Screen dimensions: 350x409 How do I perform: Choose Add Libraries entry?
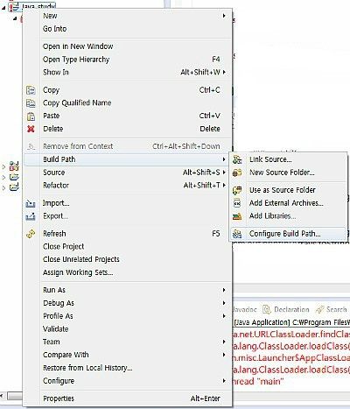tap(272, 216)
